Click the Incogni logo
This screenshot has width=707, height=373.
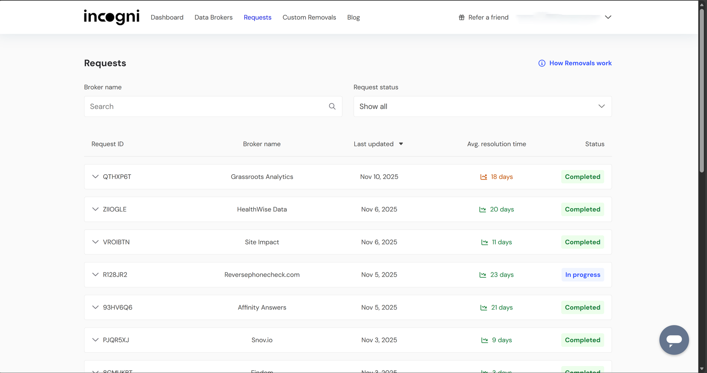coord(111,17)
